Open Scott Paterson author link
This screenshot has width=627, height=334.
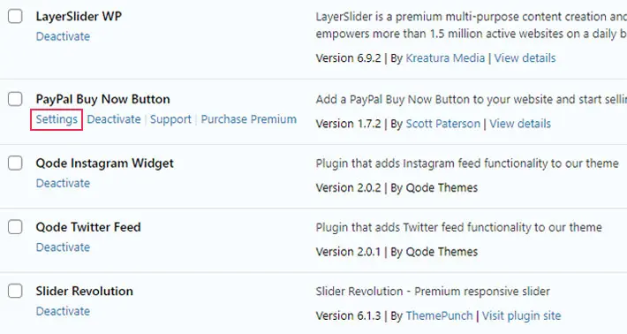442,124
